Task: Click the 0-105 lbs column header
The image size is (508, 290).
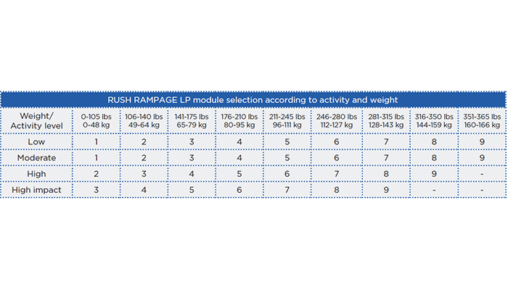Action: click(x=95, y=119)
